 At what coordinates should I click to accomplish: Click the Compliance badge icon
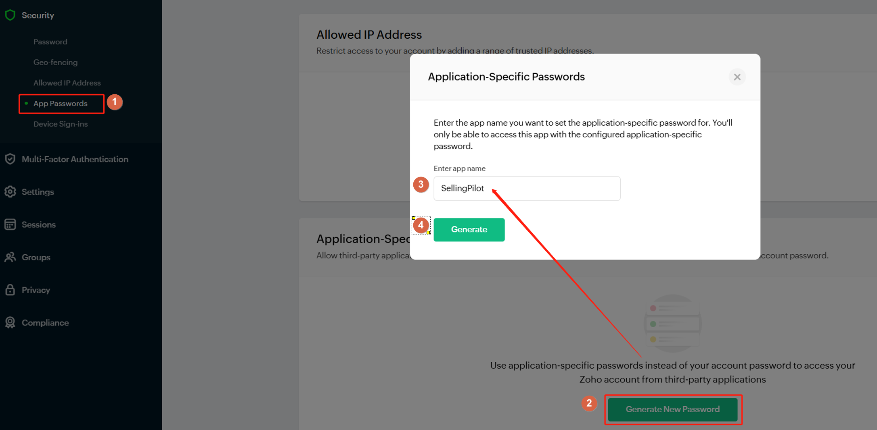coord(10,322)
